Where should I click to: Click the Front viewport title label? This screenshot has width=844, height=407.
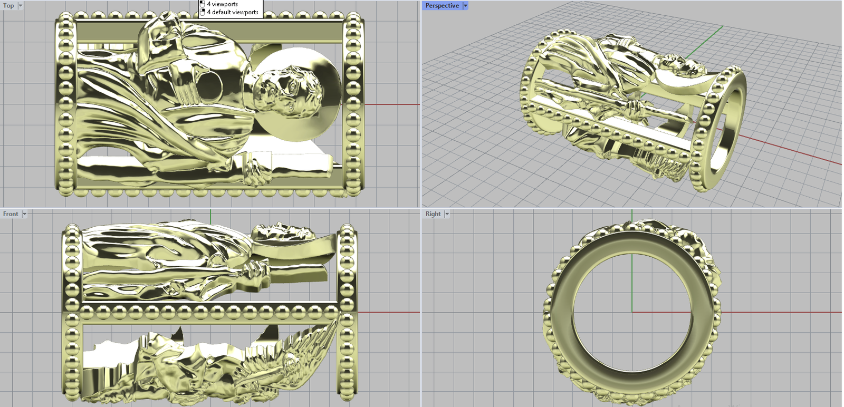pos(11,214)
